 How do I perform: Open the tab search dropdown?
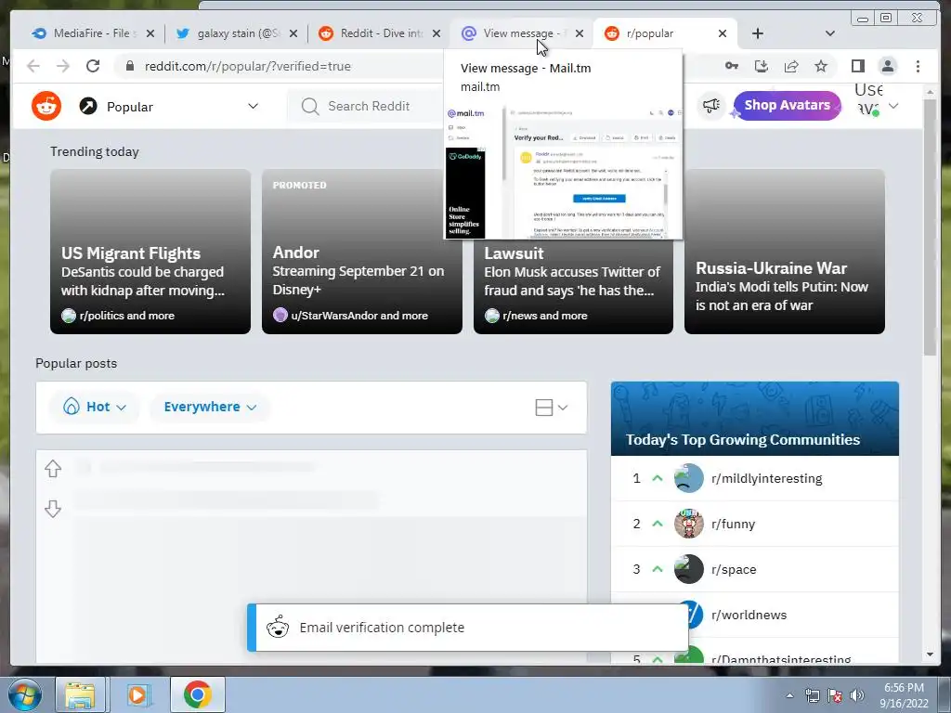(830, 33)
